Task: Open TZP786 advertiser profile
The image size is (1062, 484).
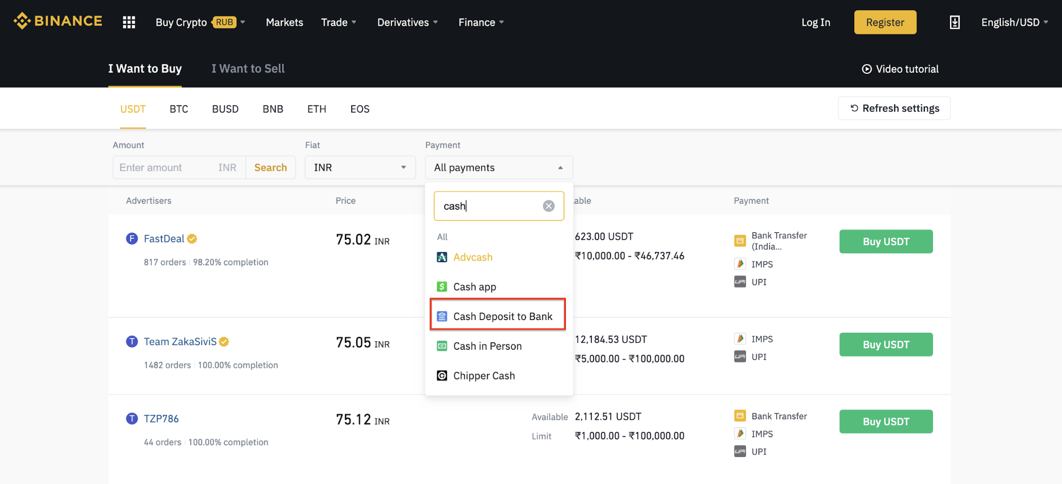Action: click(161, 419)
